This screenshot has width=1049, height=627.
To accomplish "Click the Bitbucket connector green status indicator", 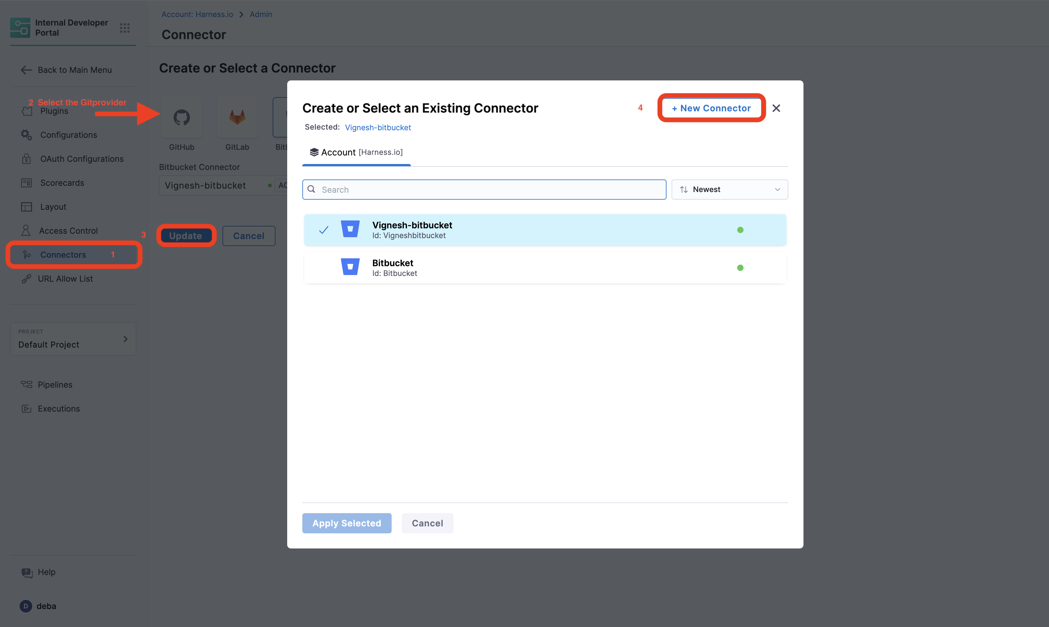I will click(x=740, y=268).
